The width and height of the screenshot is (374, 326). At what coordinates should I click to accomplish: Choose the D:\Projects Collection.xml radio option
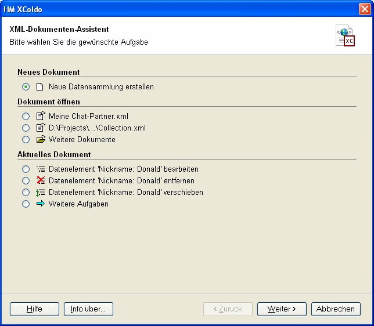(x=26, y=128)
